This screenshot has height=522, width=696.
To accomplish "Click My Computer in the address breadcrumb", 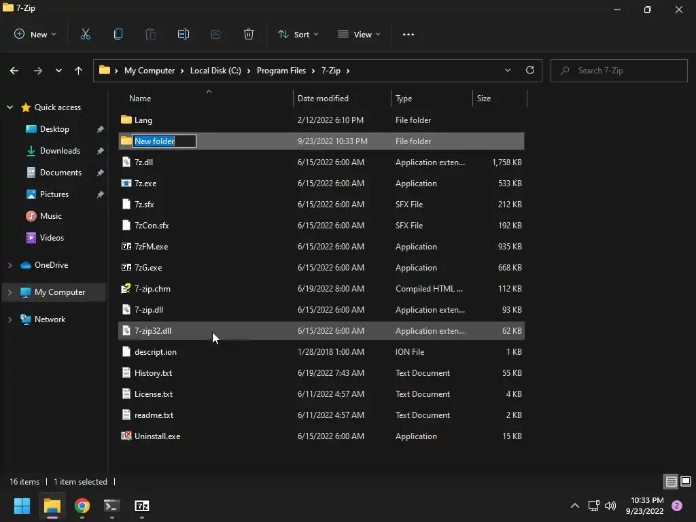I will 150,71.
